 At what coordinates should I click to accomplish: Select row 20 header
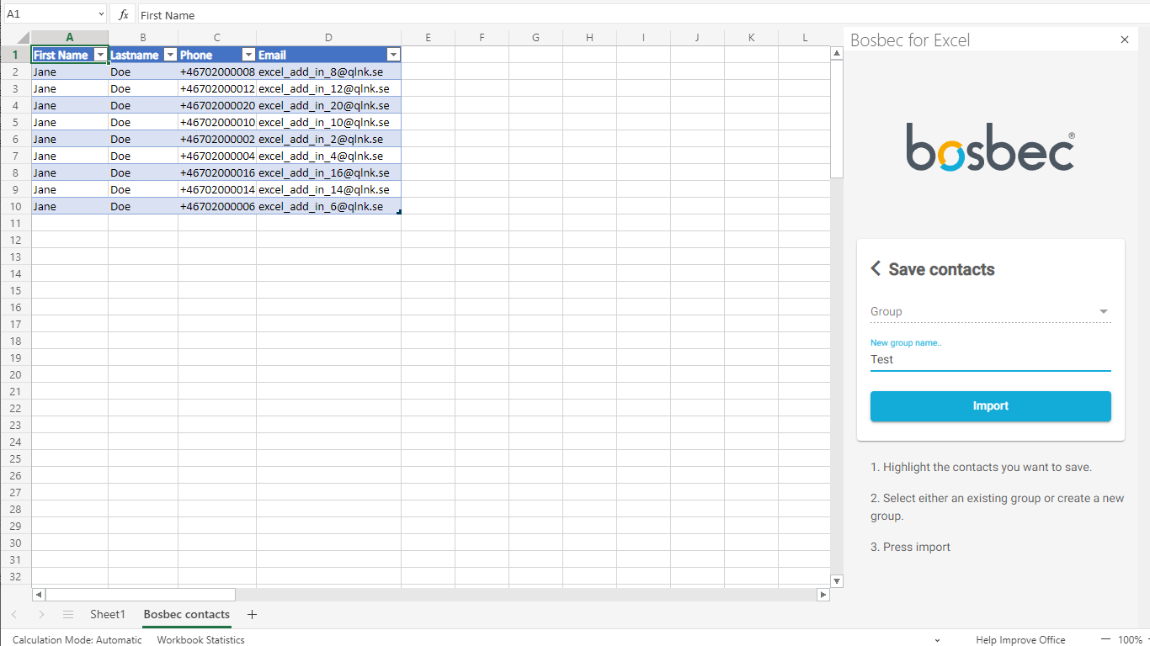click(x=16, y=374)
